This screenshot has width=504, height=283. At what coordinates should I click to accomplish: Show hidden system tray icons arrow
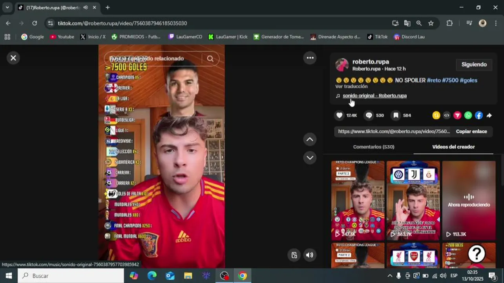pyautogui.click(x=390, y=276)
